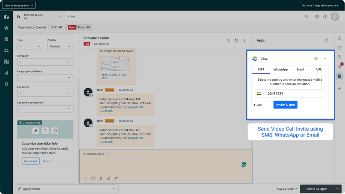The height and width of the screenshot is (194, 345).
Task: Refresh the Apps panel
Action: pyautogui.click(x=327, y=40)
